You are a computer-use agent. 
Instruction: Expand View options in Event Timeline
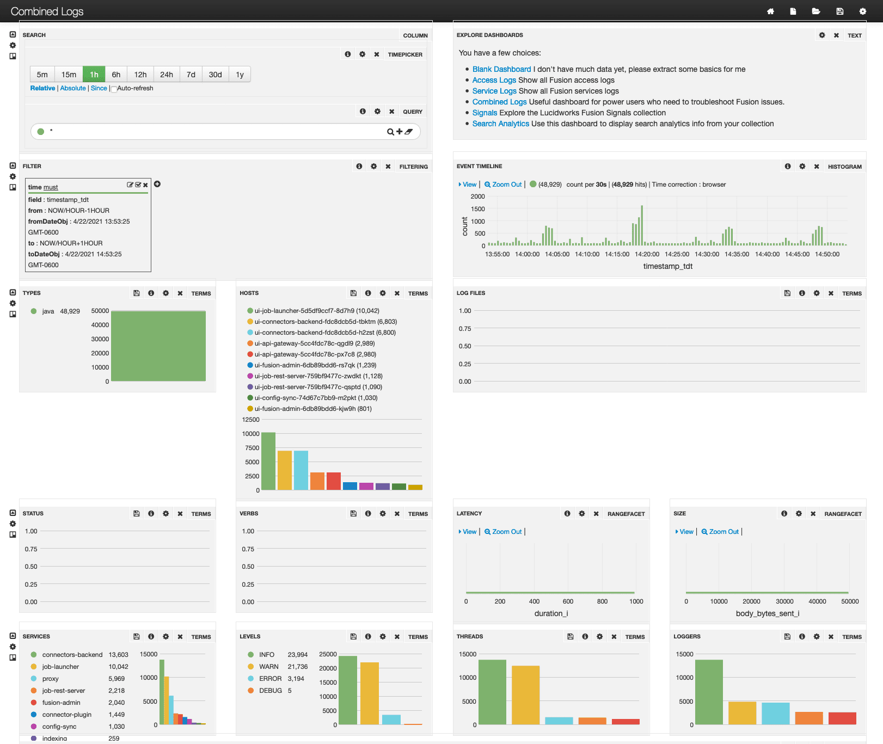(468, 185)
